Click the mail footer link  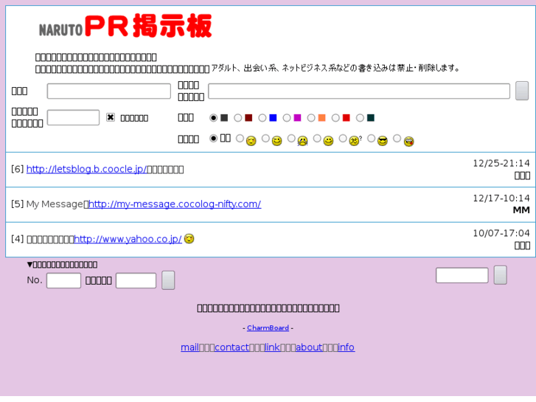coord(189,347)
